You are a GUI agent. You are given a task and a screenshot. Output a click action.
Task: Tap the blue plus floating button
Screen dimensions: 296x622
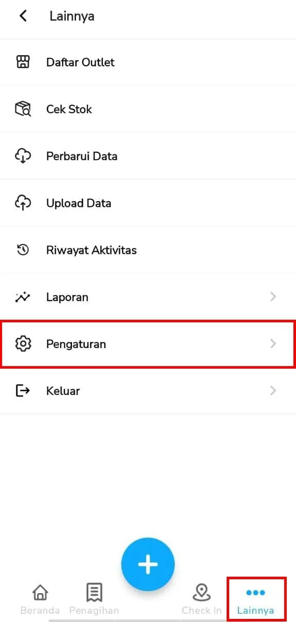click(148, 564)
